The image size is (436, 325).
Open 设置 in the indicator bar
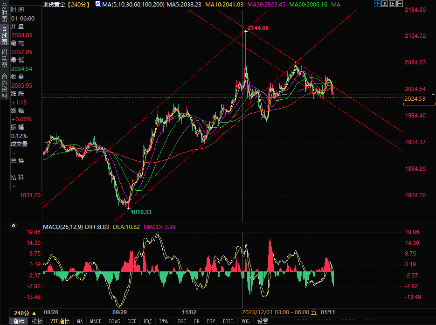(x=263, y=321)
